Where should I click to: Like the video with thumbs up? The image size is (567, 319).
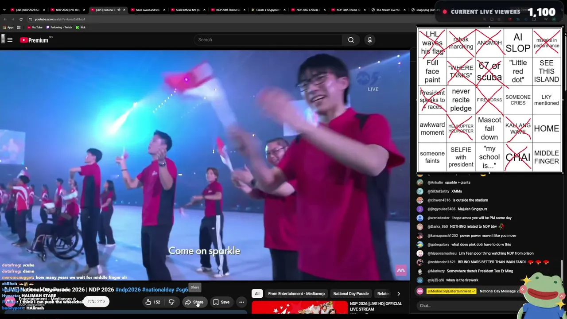152,302
